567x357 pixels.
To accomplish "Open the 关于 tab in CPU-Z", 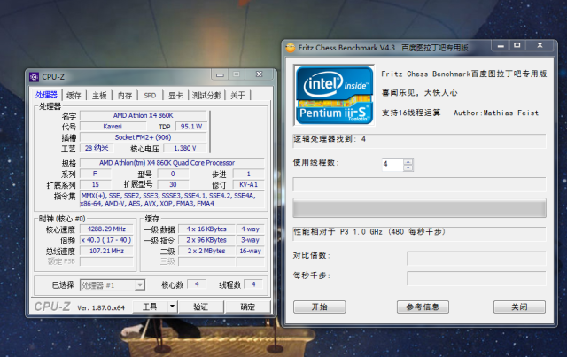I will pyautogui.click(x=237, y=95).
